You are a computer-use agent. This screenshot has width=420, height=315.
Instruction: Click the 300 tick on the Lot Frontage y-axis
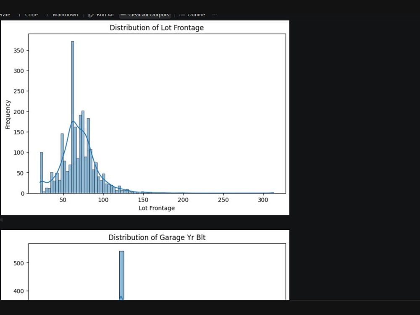tap(19, 71)
